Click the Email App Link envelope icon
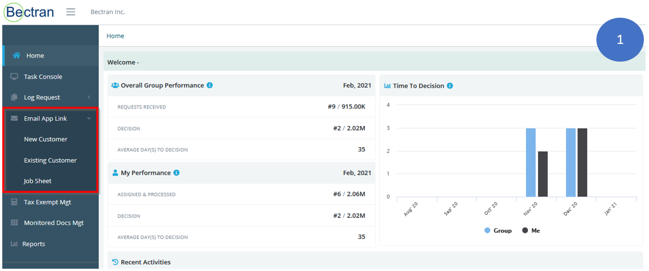 tap(14, 119)
